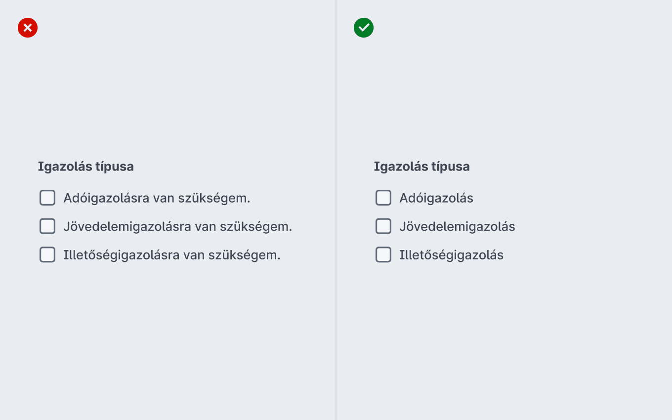Select the short 'Illetőségigazolás' checkbox
Image resolution: width=672 pixels, height=420 pixels.
[x=383, y=255]
